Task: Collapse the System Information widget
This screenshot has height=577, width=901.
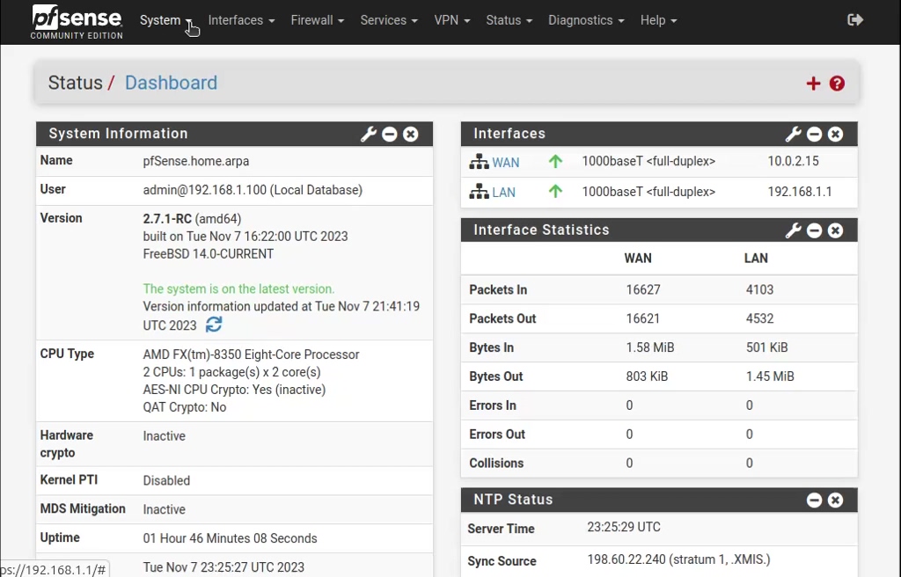Action: [x=389, y=134]
